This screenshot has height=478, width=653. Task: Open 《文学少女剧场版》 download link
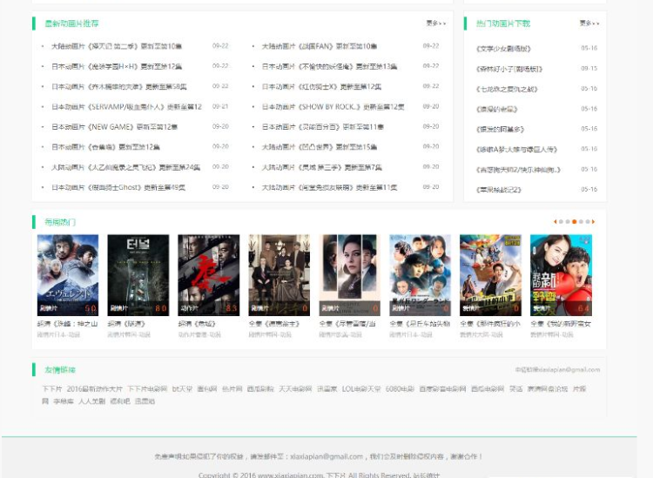(x=503, y=49)
